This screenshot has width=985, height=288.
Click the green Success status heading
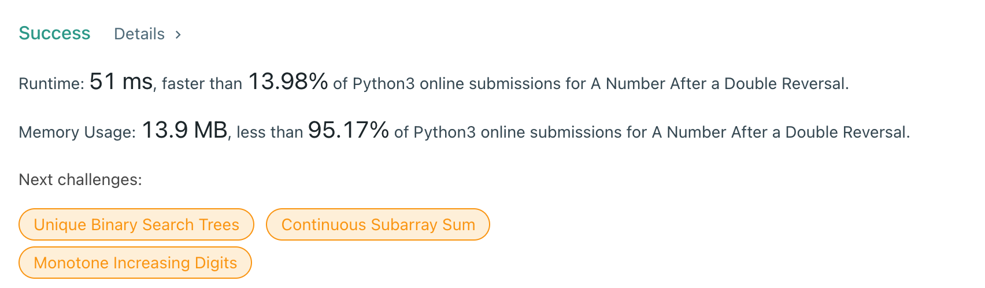(x=54, y=34)
